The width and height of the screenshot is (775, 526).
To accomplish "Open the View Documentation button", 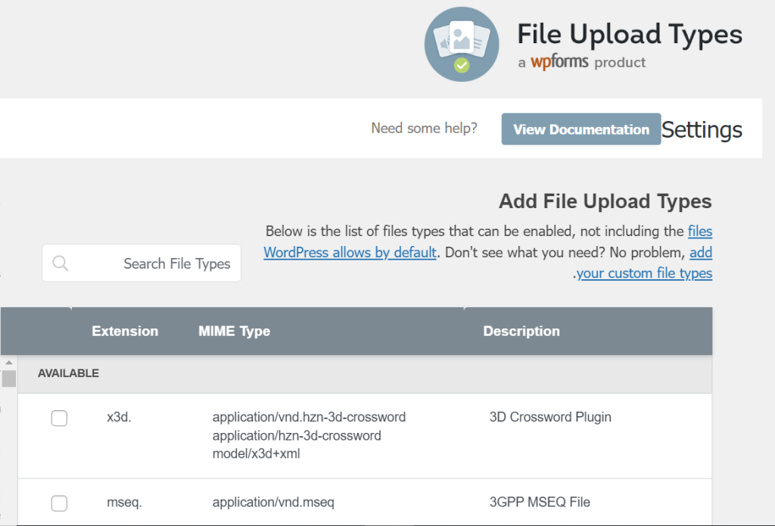I will (x=580, y=129).
